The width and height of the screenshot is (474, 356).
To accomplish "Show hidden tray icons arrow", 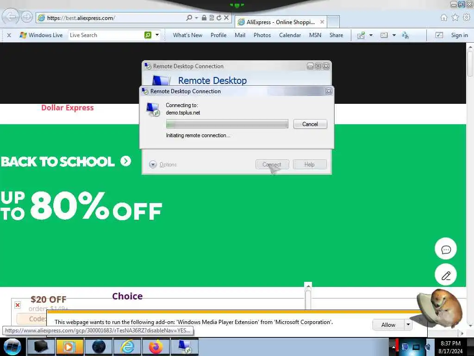I will pos(393,347).
